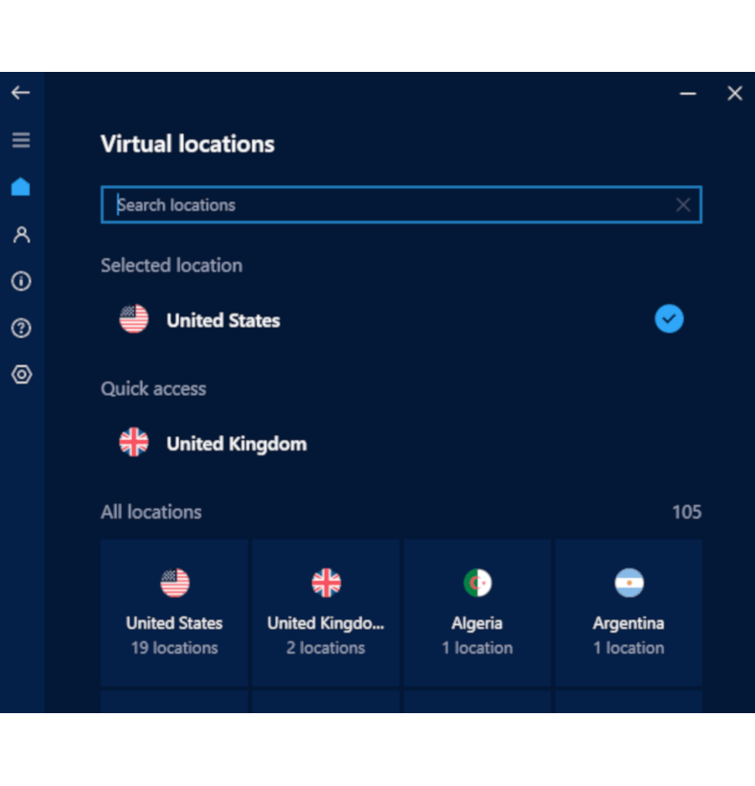The image size is (755, 786).
Task: Click the Virtual locations title
Action: 188,144
